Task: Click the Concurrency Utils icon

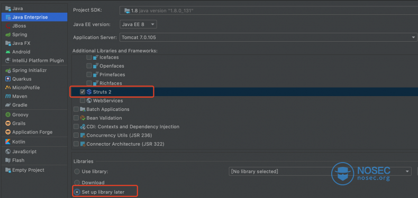Action: (83, 136)
